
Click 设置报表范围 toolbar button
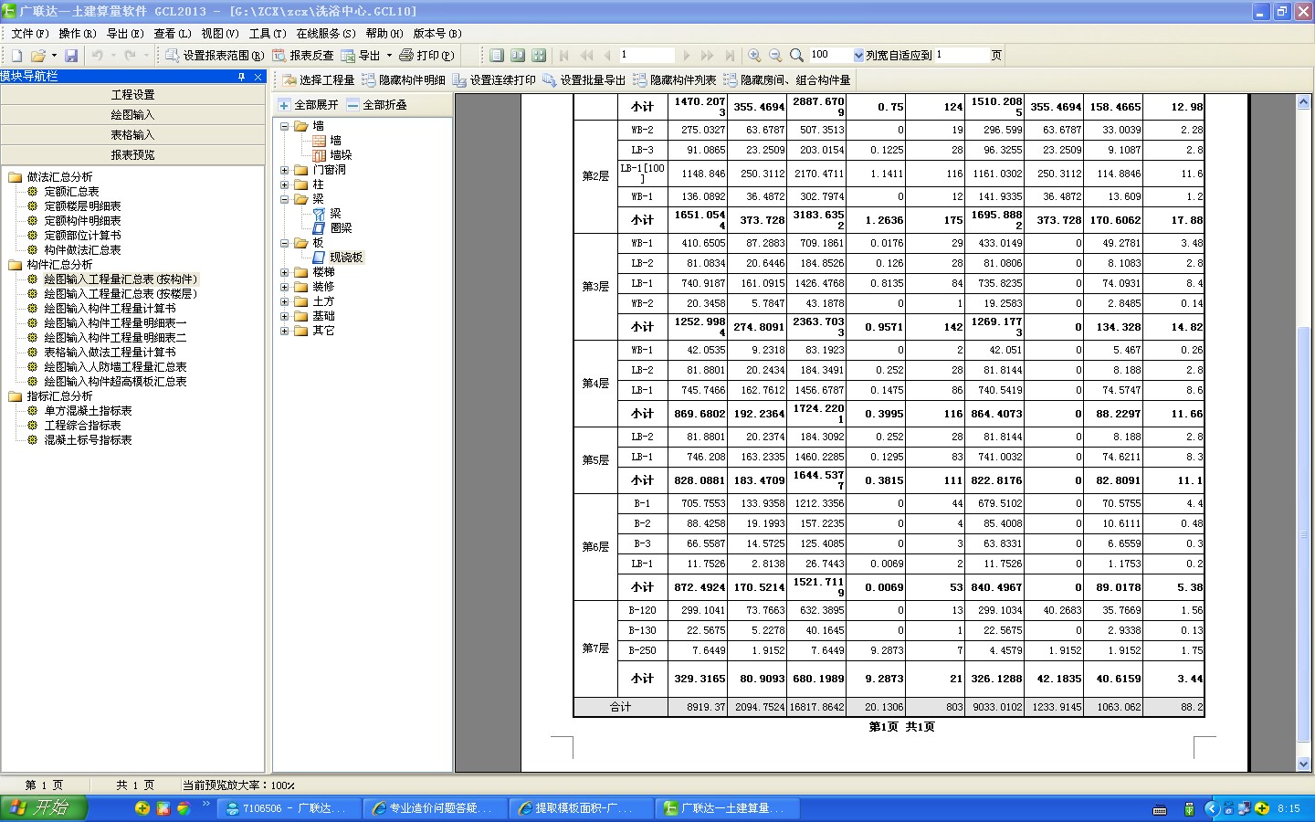(215, 56)
